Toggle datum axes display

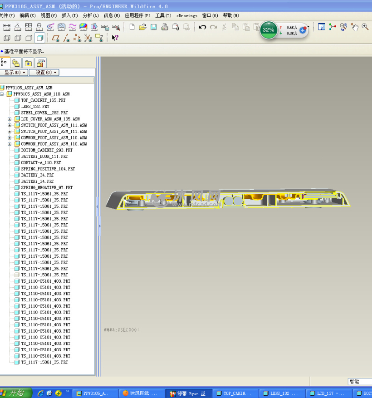[x=67, y=38]
